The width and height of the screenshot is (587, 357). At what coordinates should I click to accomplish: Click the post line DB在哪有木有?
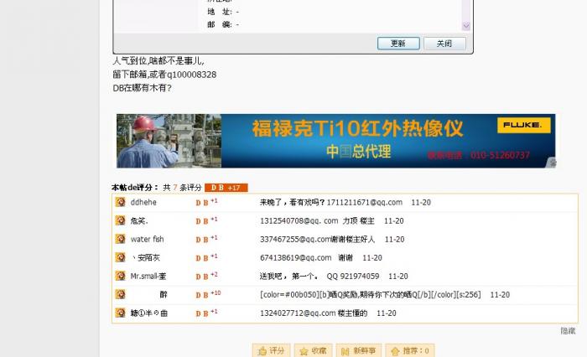[x=142, y=88]
